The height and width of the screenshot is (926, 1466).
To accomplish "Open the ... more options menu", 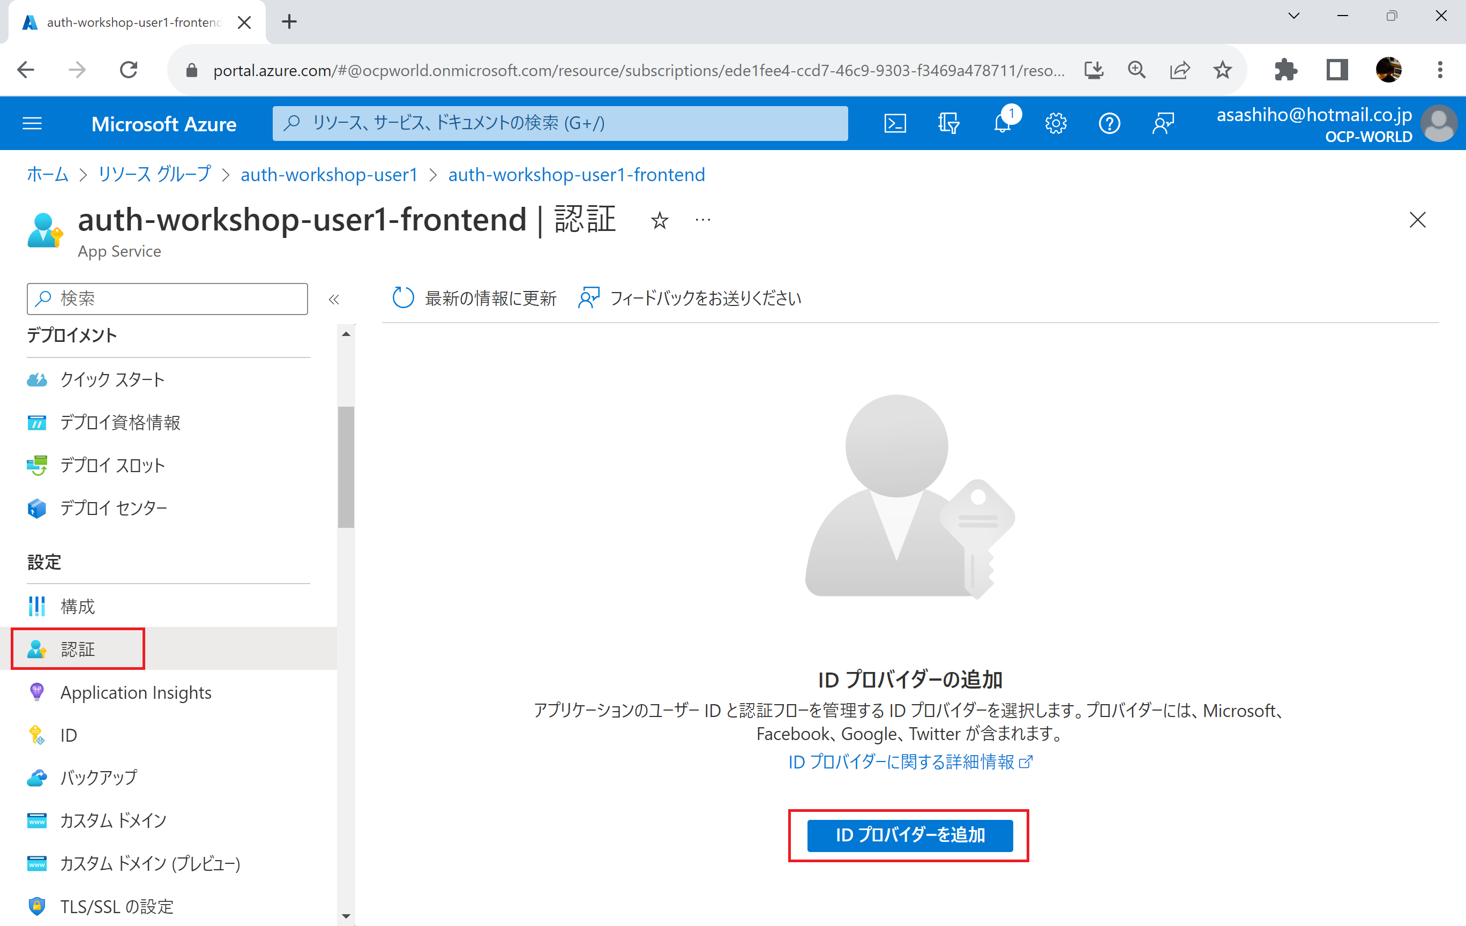I will click(702, 220).
